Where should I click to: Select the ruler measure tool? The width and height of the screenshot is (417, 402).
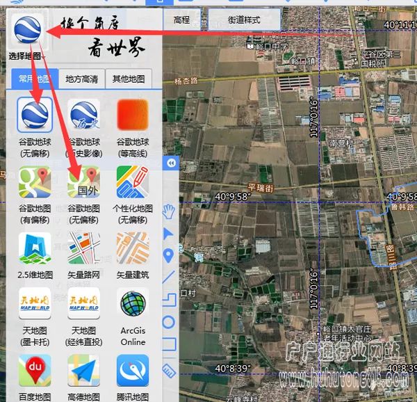[x=169, y=370]
